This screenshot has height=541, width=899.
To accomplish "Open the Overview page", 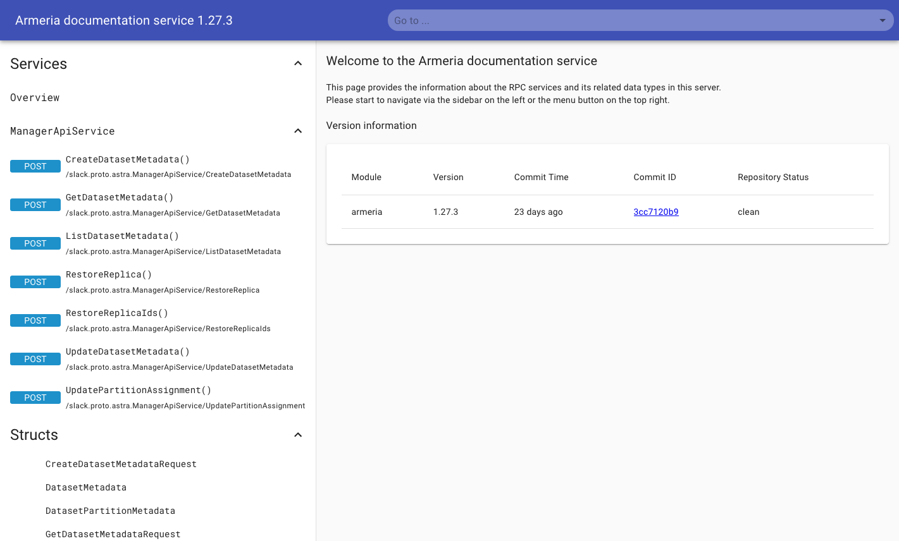I will point(35,97).
